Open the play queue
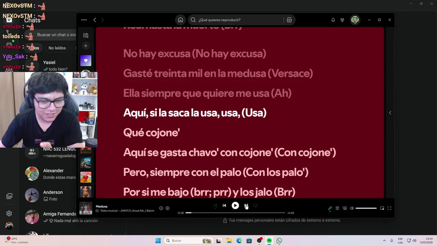Screen dimensions: 437x246 (x=337, y=208)
